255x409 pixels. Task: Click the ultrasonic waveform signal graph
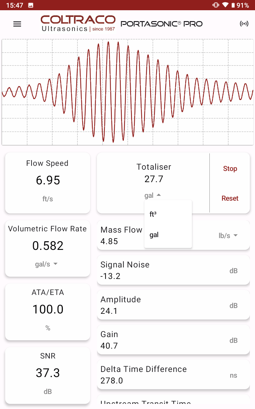click(127, 92)
